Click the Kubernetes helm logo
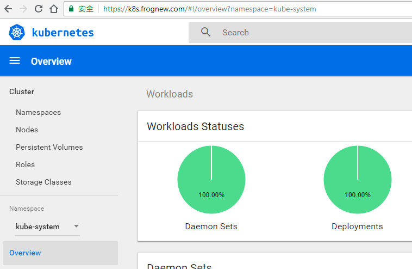412x269 pixels. pyautogui.click(x=17, y=32)
